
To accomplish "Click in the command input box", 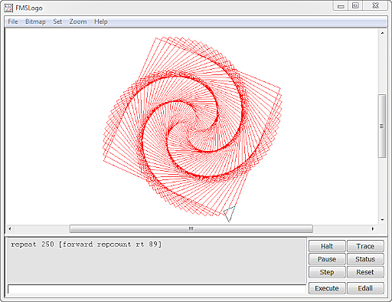I will coord(157,289).
